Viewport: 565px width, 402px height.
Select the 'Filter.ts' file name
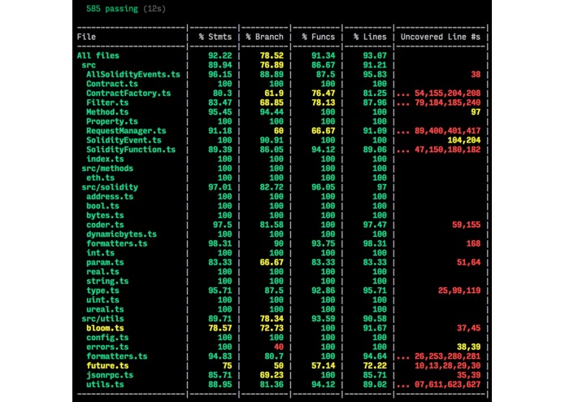click(x=107, y=103)
